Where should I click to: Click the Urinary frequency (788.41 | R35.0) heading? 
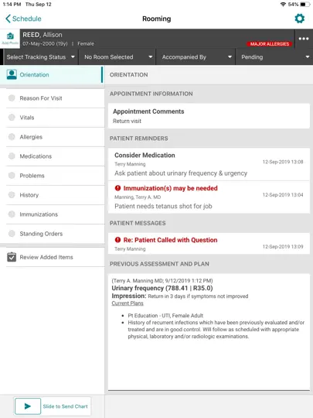point(162,288)
